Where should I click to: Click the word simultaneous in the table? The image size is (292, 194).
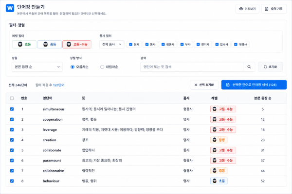(x=54, y=109)
